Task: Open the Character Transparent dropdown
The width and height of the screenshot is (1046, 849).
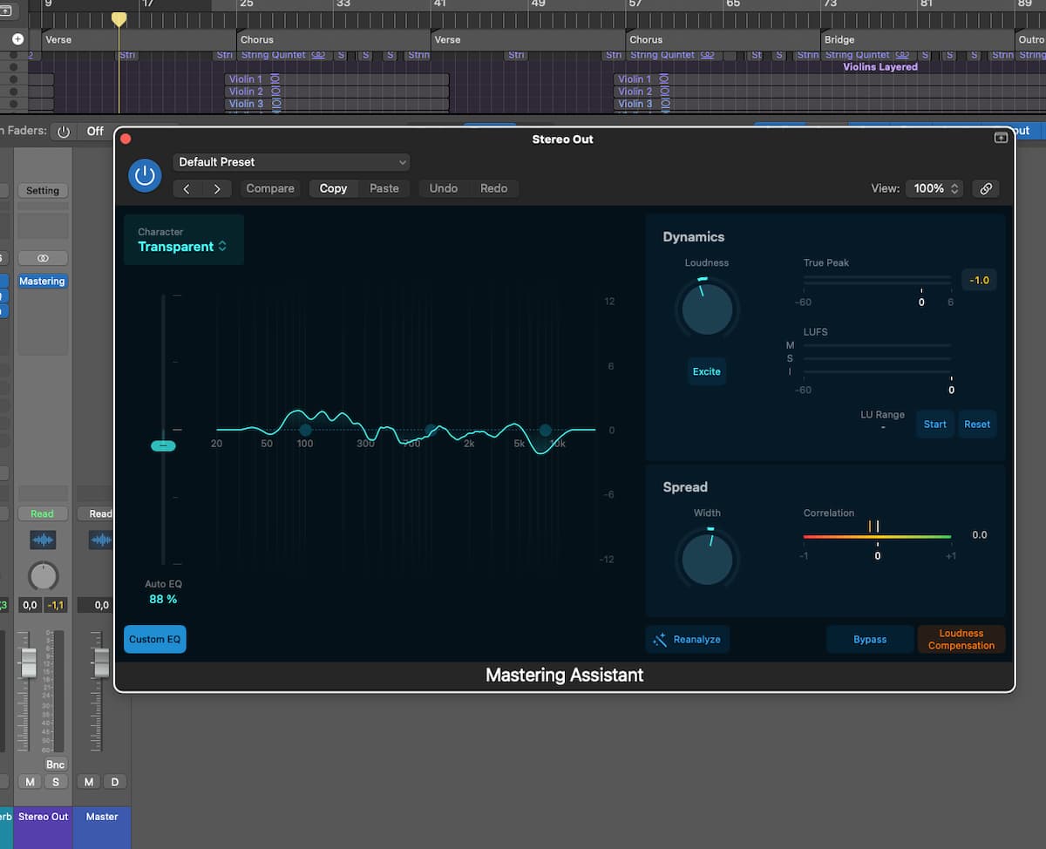Action: point(183,240)
